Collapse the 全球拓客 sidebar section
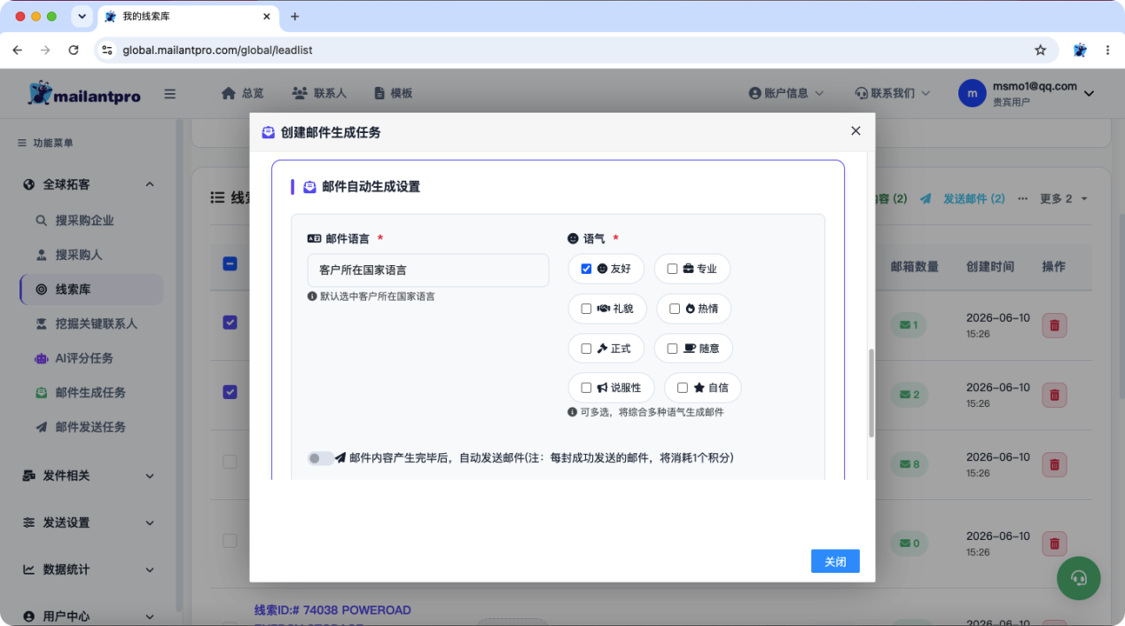This screenshot has width=1125, height=626. pos(89,184)
